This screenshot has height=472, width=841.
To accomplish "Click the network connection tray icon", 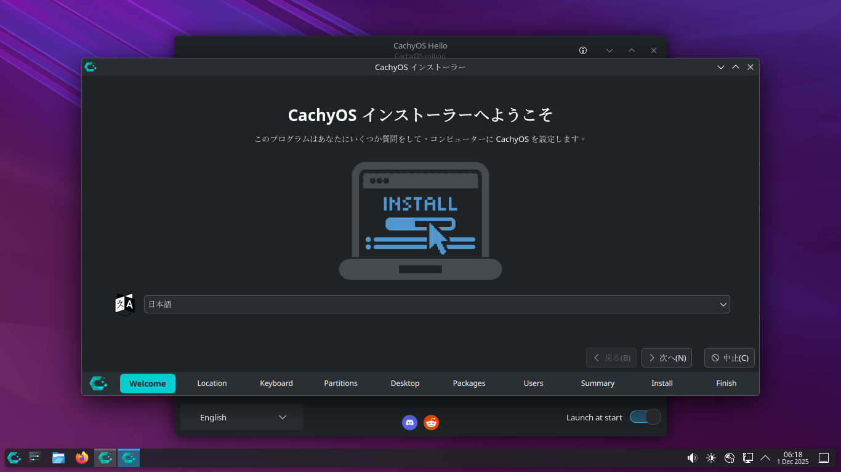I will click(730, 457).
